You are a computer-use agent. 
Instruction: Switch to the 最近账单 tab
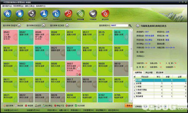[159, 72]
